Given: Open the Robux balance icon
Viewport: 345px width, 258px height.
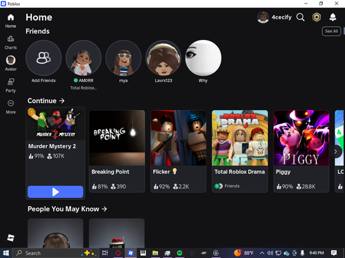Looking at the screenshot, I should (317, 17).
